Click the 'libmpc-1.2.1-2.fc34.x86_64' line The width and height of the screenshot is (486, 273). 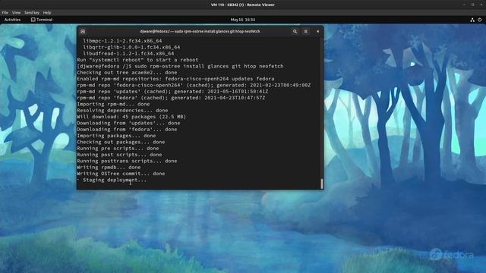click(x=122, y=41)
